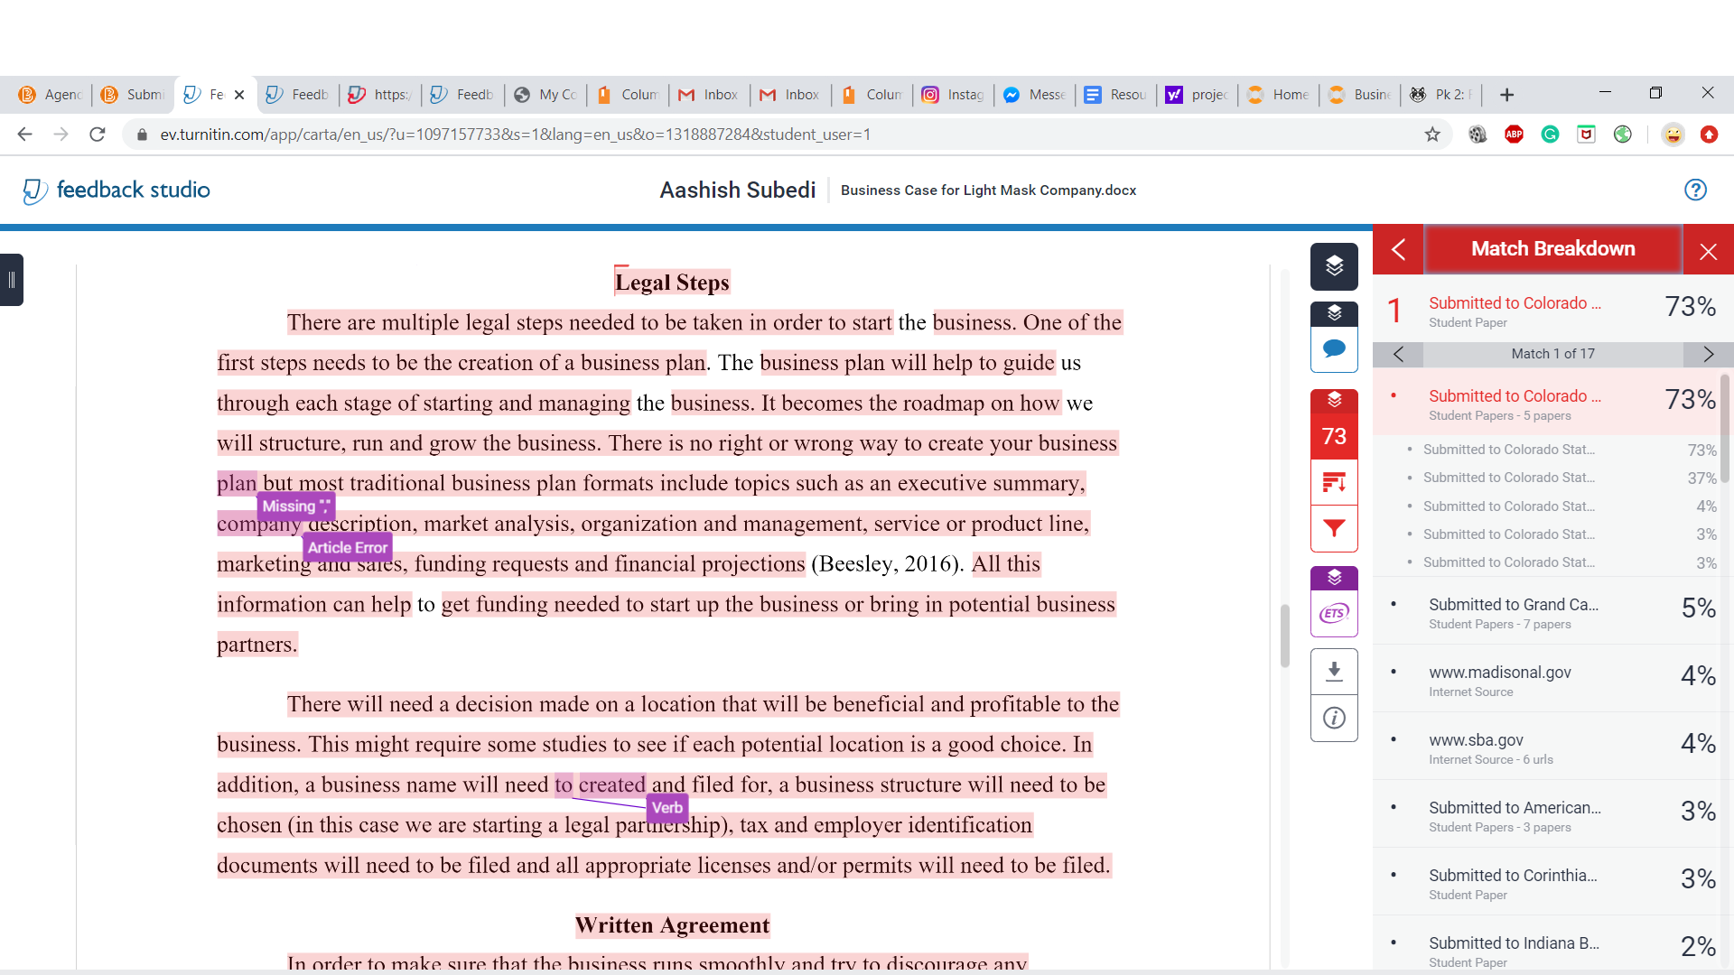Viewport: 1734px width, 975px height.
Task: Click the Grammarly extension icon
Action: click(1550, 135)
